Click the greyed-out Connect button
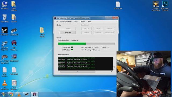 click(x=67, y=29)
